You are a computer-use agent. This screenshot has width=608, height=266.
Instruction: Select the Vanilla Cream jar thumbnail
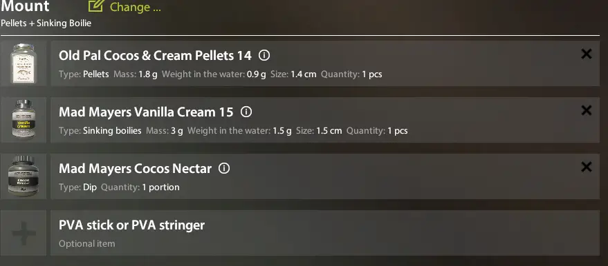click(24, 120)
